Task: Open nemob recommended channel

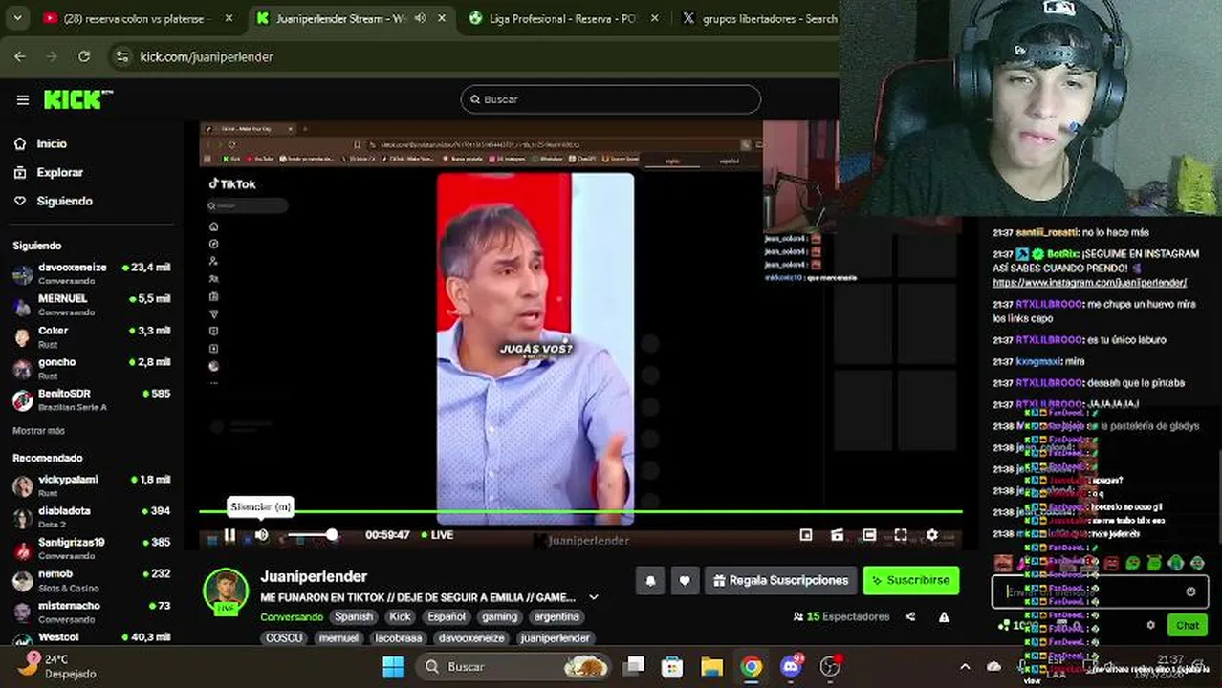Action: tap(92, 580)
